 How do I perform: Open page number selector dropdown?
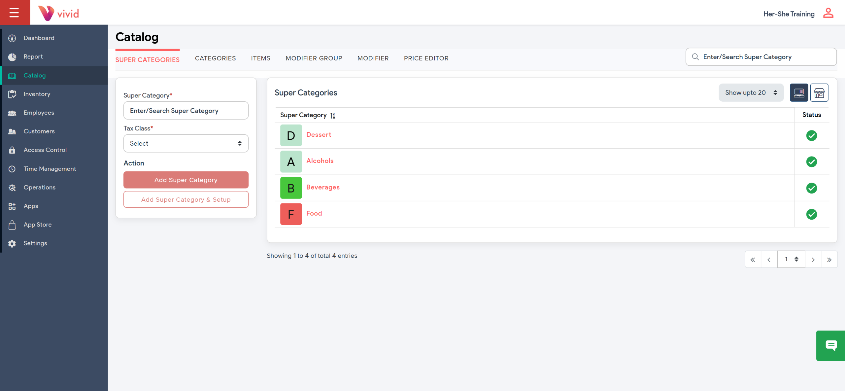[x=791, y=259]
